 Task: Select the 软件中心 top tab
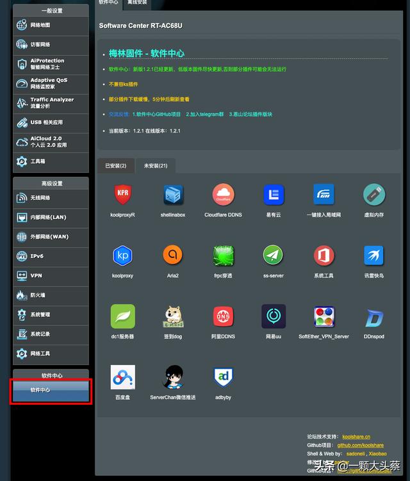(x=108, y=3)
